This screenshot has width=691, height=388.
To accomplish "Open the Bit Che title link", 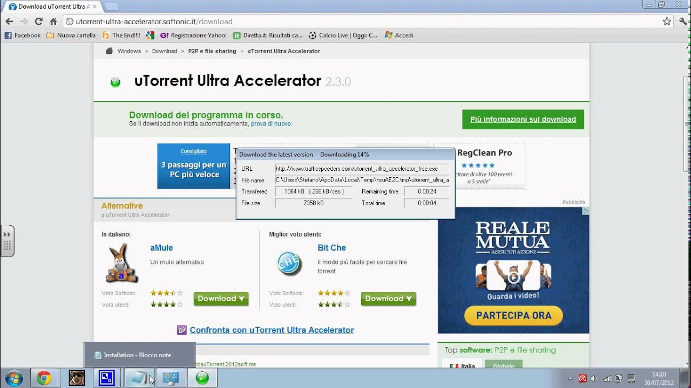I will tap(331, 248).
